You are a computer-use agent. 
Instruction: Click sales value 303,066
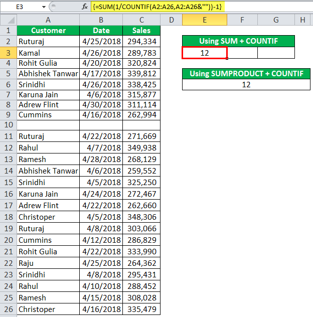pos(141,228)
